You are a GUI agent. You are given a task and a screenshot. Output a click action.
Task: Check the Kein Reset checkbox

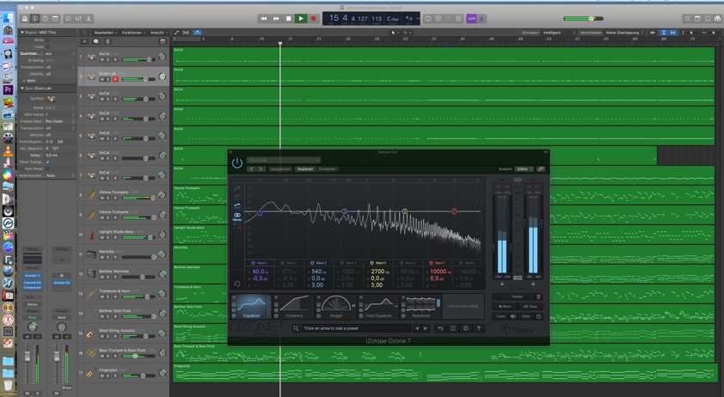pos(47,169)
